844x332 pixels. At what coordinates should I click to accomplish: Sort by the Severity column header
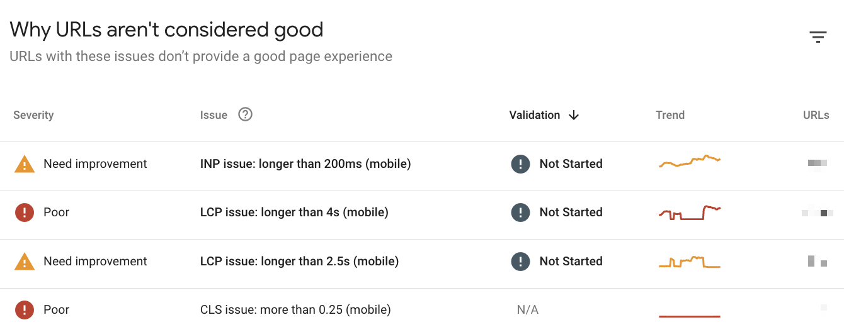33,115
